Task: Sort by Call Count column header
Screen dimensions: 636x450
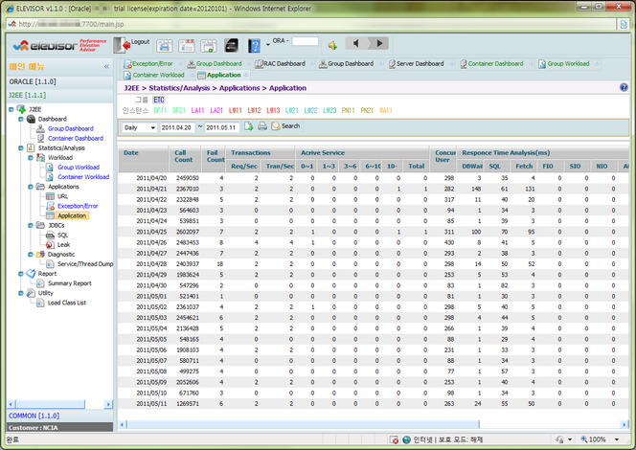Action: pos(185,159)
